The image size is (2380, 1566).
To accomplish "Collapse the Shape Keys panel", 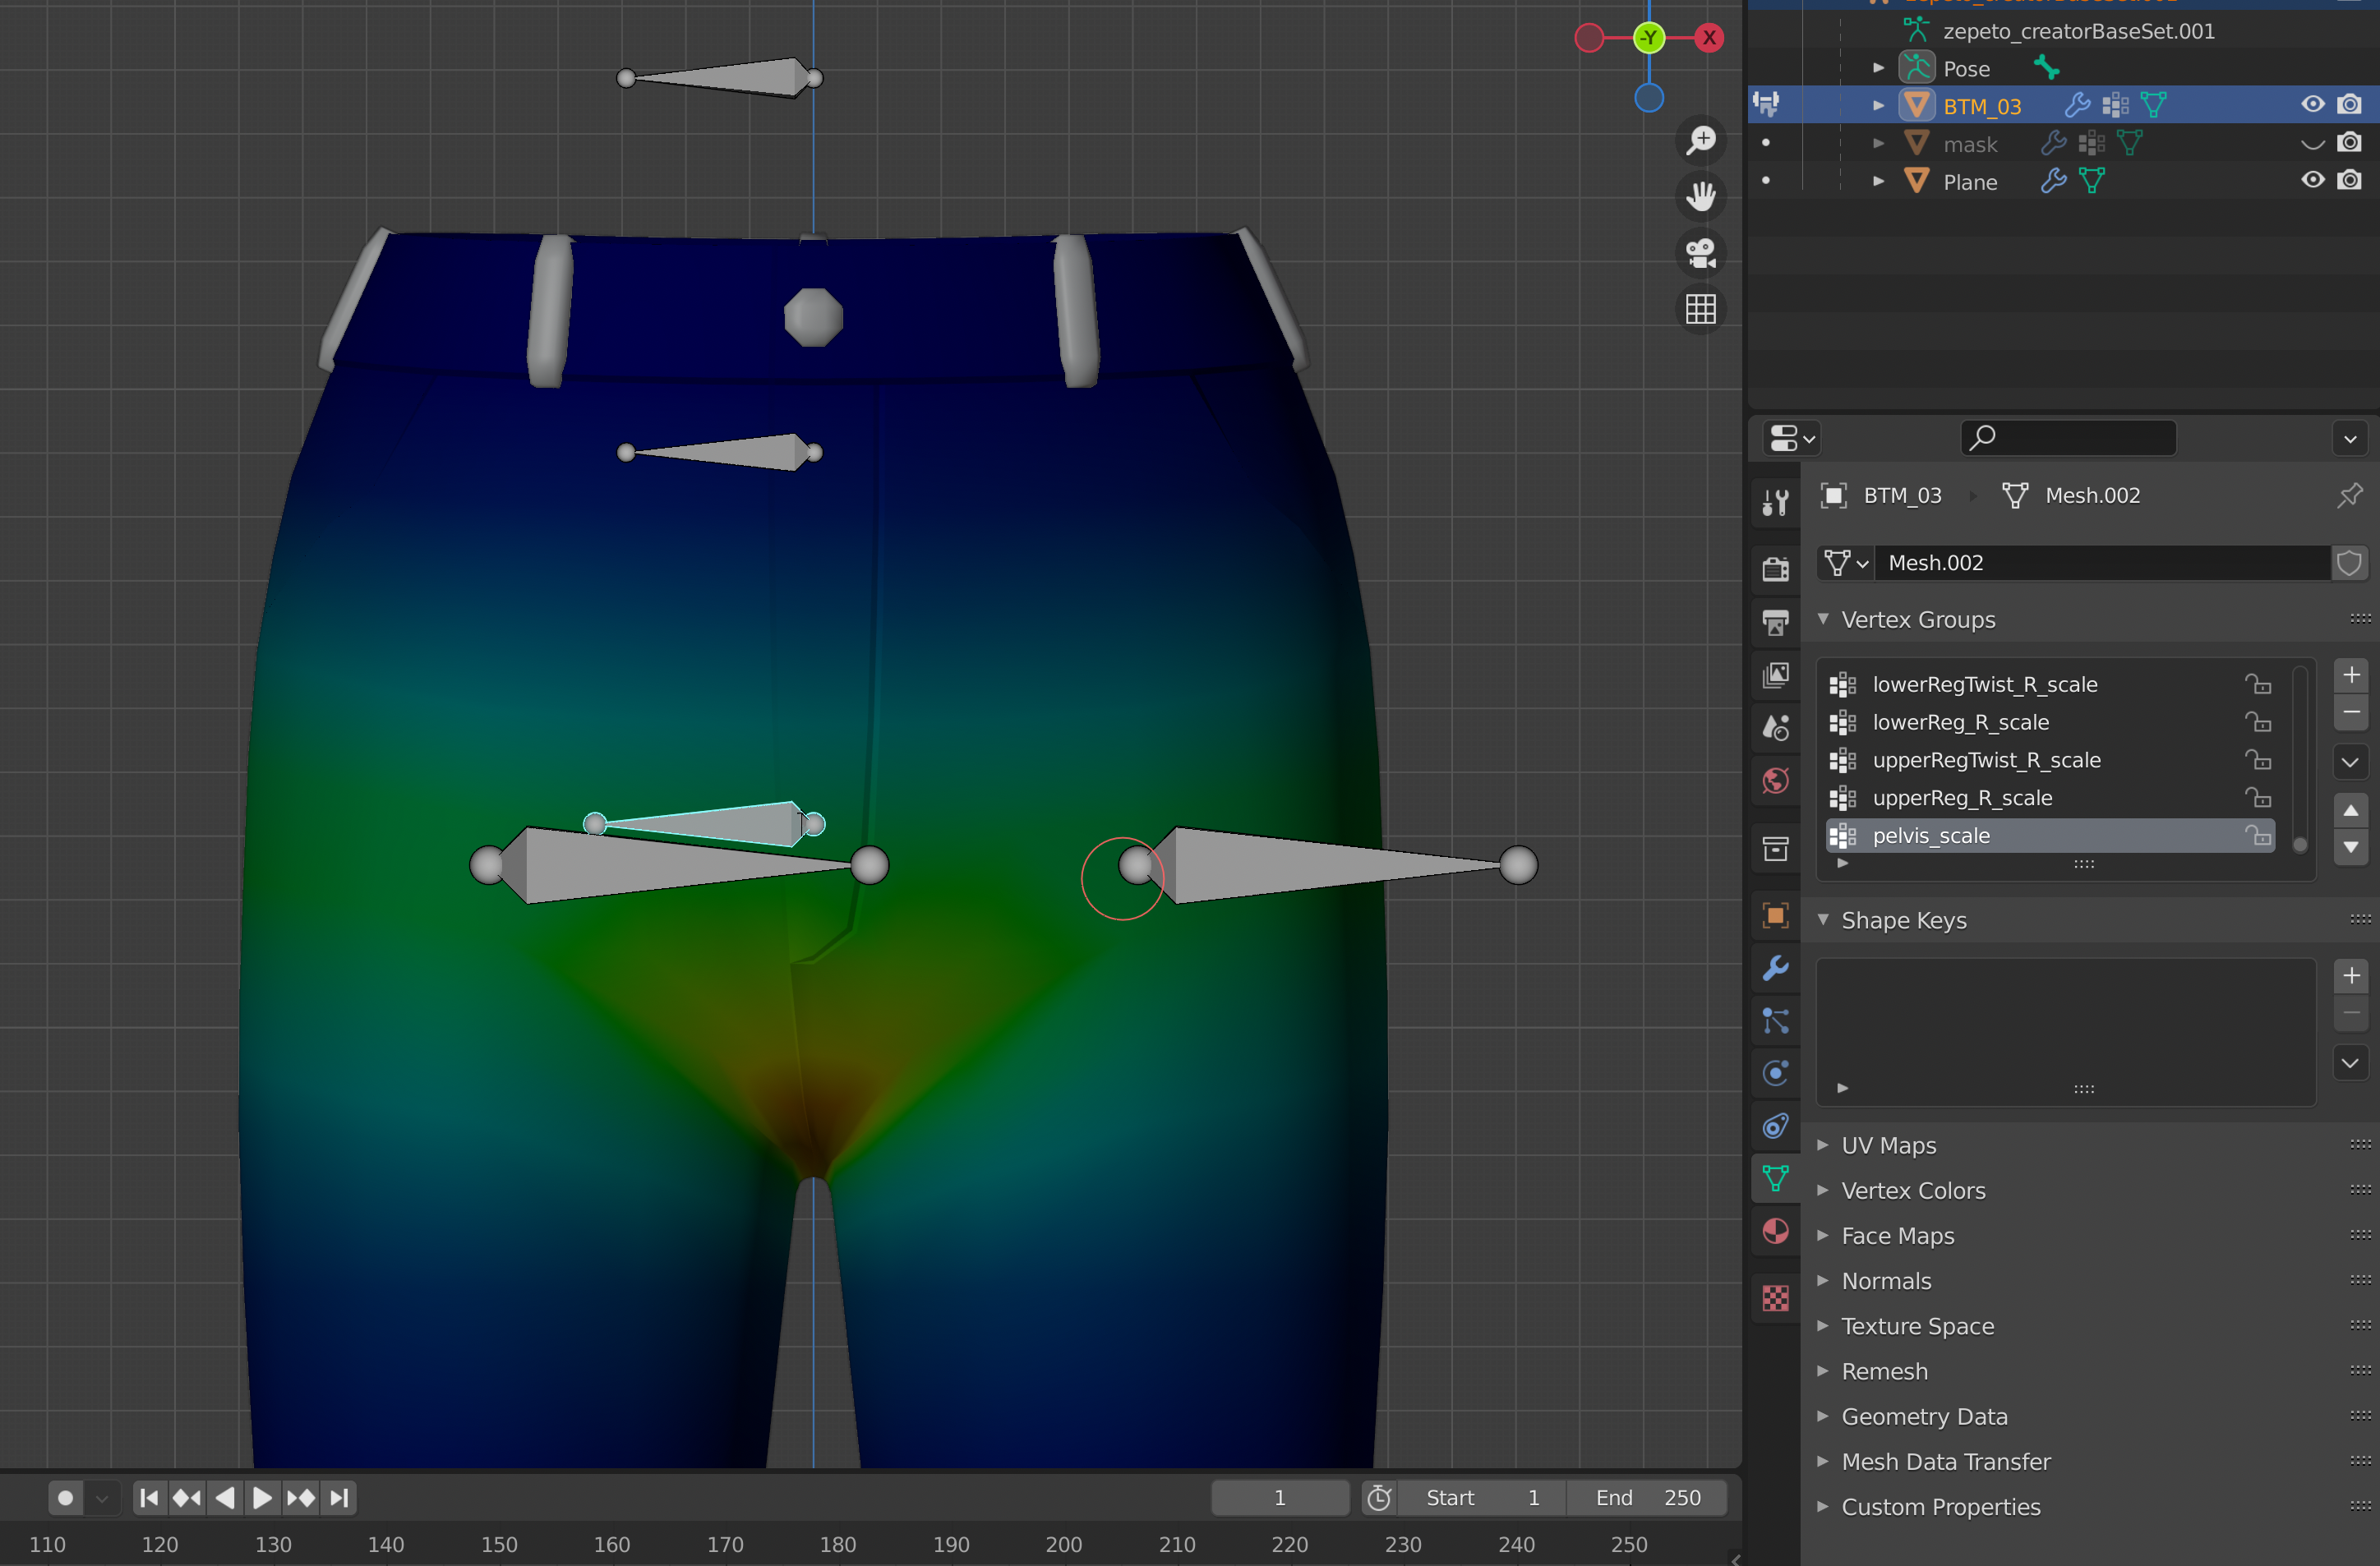I will pos(1823,920).
